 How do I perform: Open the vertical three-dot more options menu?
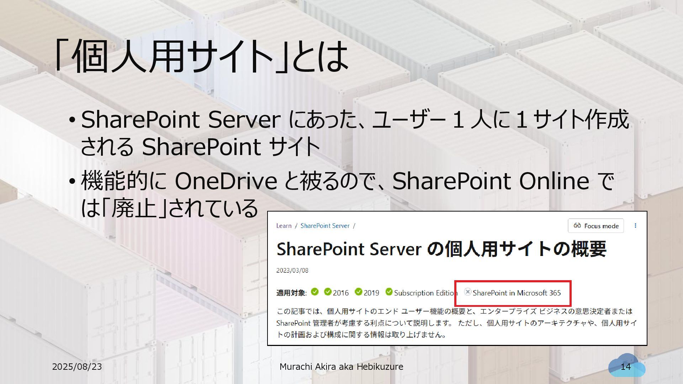tap(635, 226)
